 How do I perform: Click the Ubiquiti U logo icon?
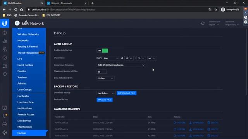coord(5,23)
